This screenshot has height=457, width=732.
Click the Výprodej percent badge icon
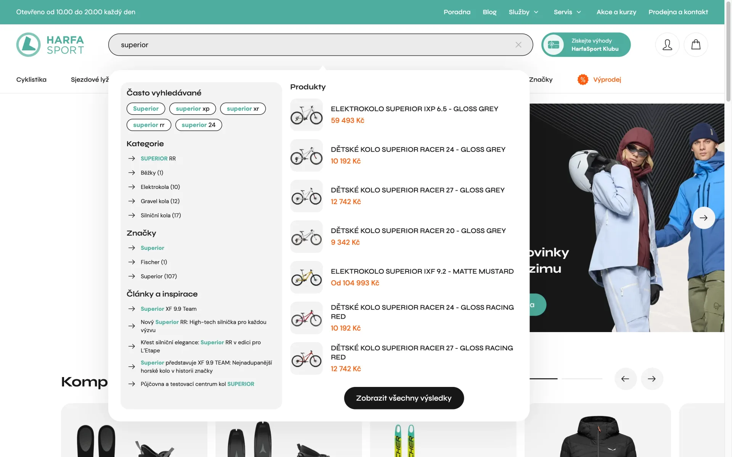583,79
